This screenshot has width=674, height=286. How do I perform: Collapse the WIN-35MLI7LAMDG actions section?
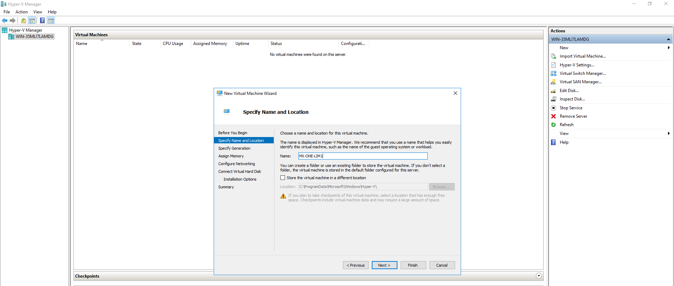click(668, 39)
